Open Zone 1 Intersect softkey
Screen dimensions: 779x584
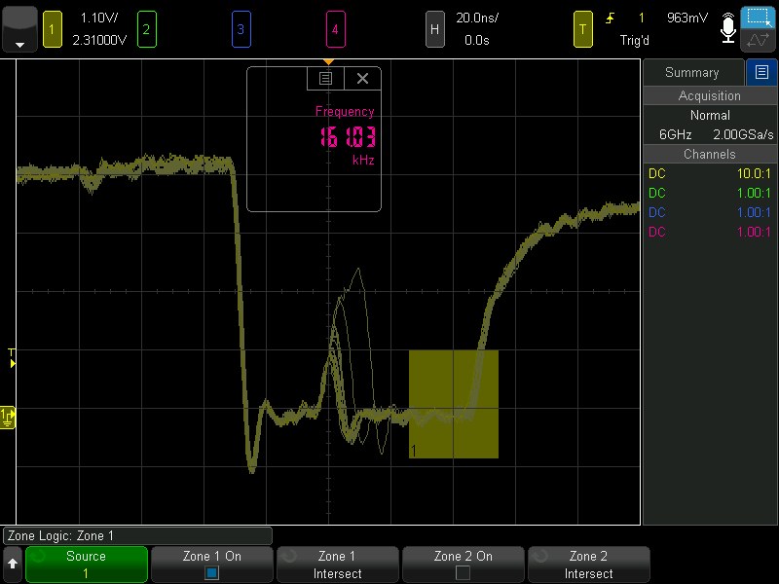pos(337,565)
